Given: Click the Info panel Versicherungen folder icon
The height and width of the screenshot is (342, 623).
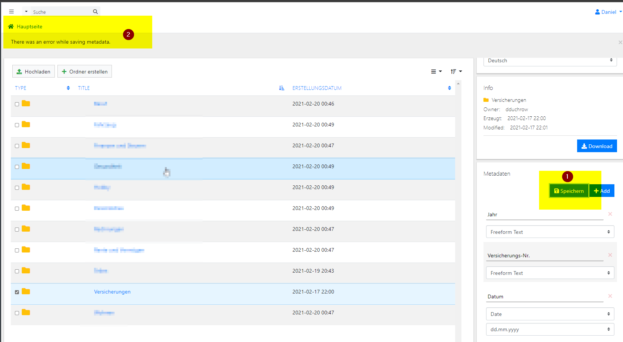Looking at the screenshot, I should [486, 100].
